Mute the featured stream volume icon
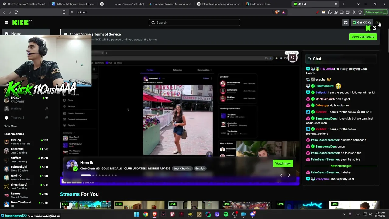The height and width of the screenshot is (219, 389). [293, 57]
